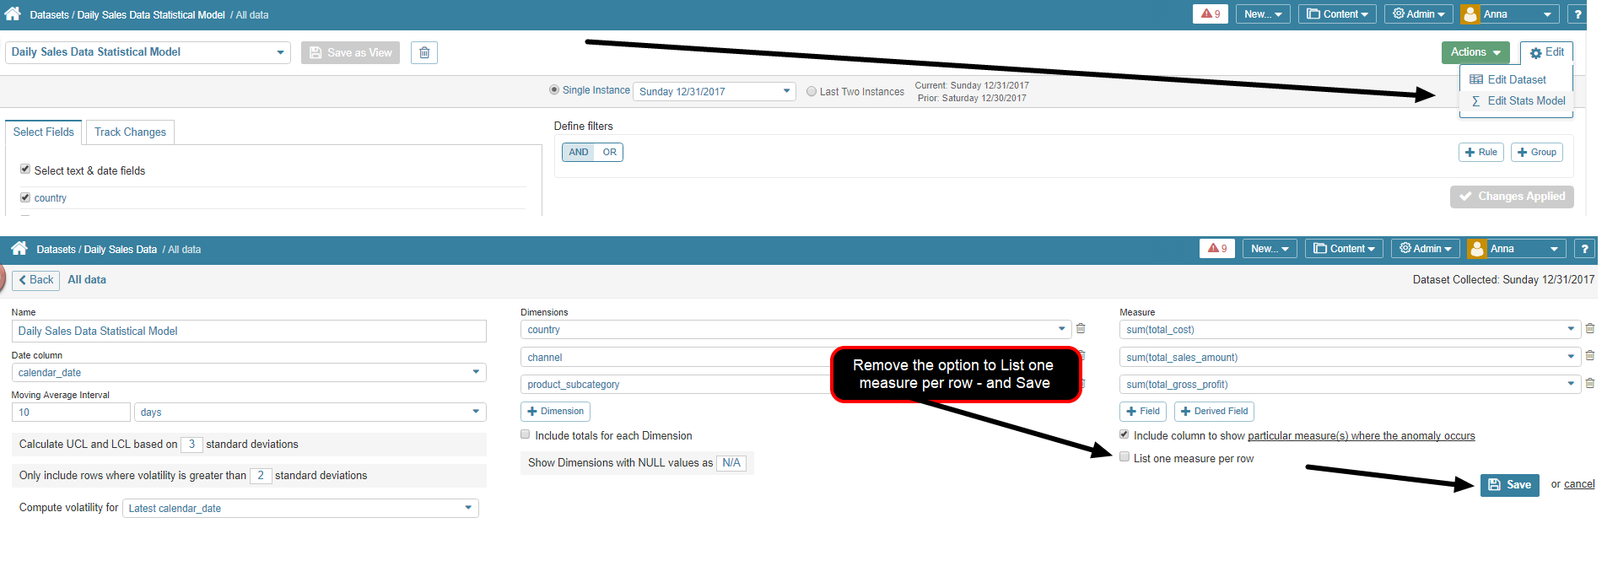Add a new measure Field
Image resolution: width=1618 pixels, height=577 pixels.
point(1143,411)
